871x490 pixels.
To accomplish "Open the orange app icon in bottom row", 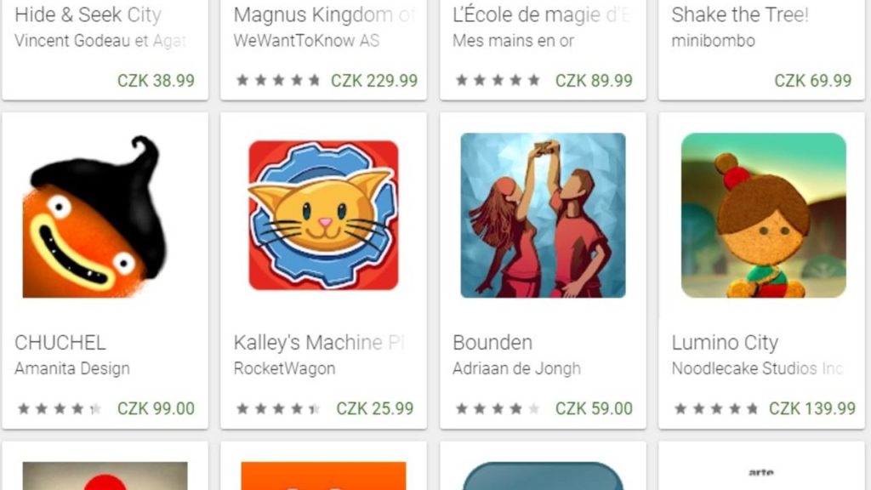I will (x=323, y=476).
